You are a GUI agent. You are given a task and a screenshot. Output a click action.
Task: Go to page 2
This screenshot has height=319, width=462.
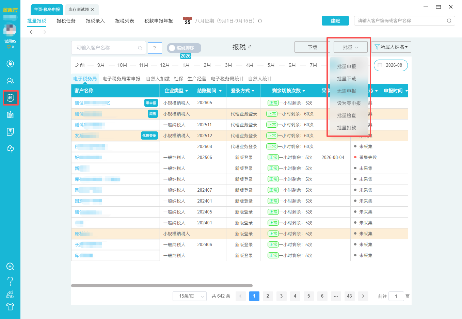(x=268, y=296)
